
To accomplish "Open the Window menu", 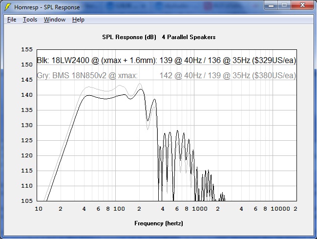I will coord(55,20).
